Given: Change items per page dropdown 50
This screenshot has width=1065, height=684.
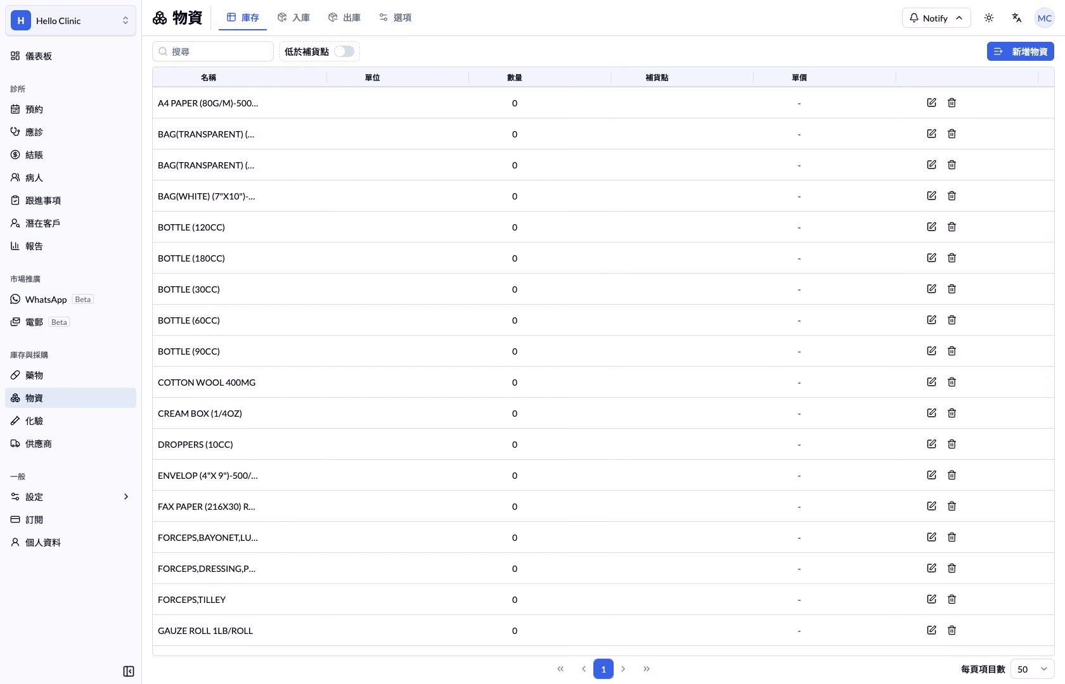Looking at the screenshot, I should pyautogui.click(x=1032, y=669).
